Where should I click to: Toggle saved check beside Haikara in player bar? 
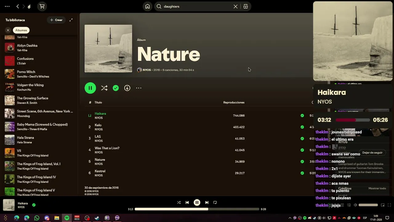tap(34, 205)
